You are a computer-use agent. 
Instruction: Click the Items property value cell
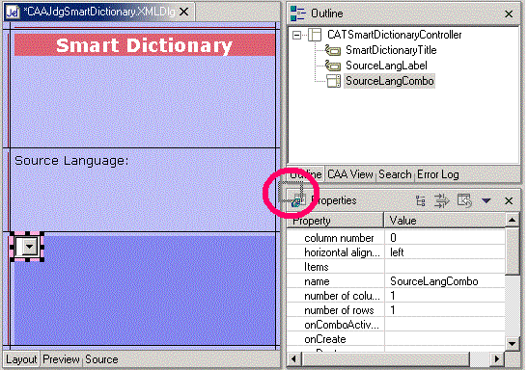point(445,267)
